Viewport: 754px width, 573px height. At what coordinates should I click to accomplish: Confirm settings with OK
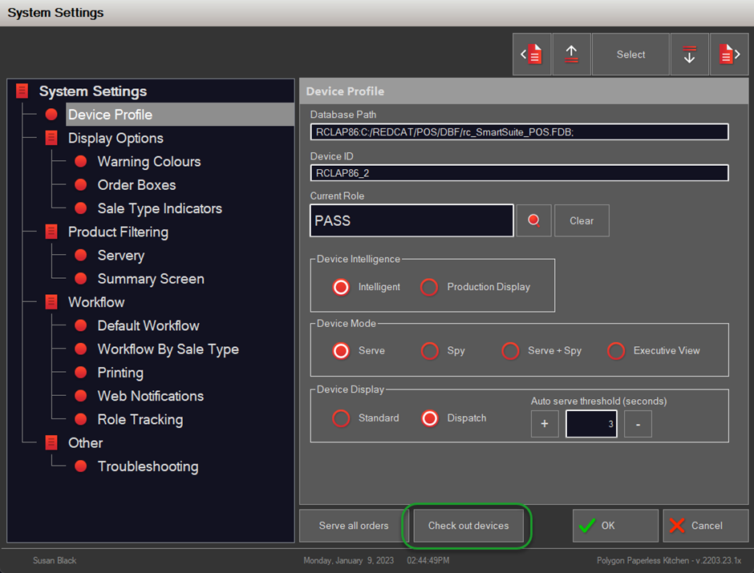pos(615,526)
